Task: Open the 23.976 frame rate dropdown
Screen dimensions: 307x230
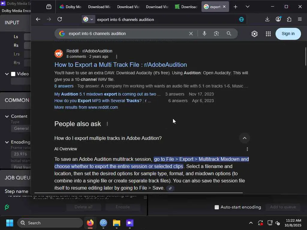Action: 21,154
